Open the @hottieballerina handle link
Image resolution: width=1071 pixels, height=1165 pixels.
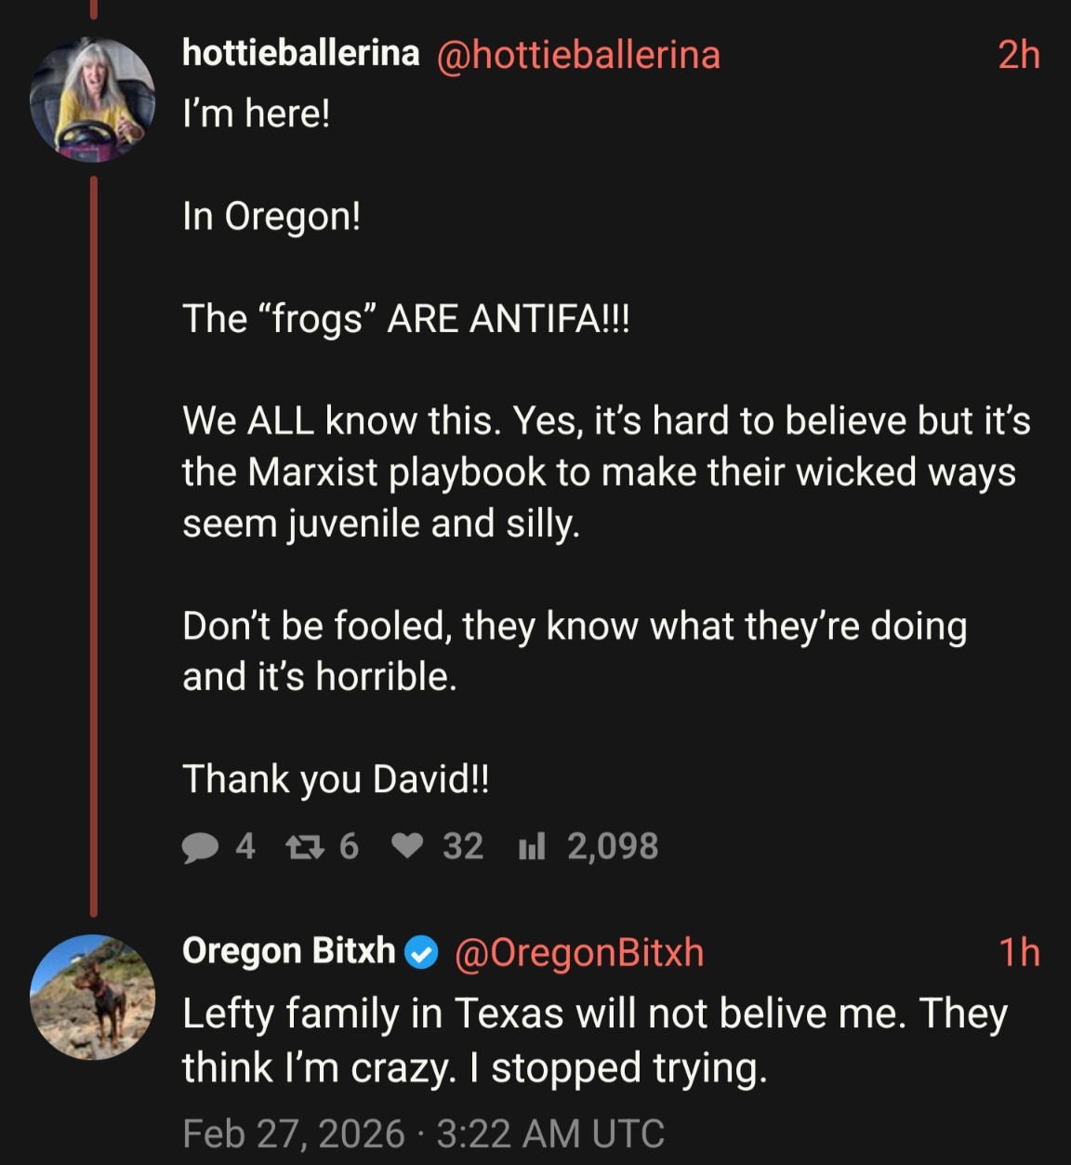coord(577,55)
